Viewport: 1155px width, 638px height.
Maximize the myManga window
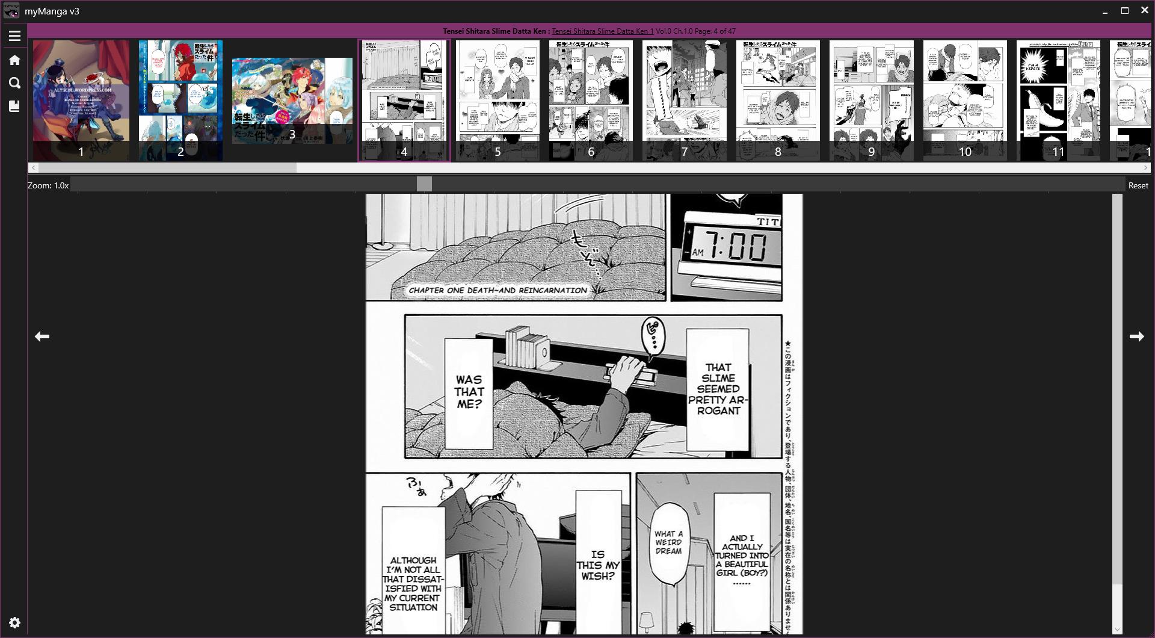[1124, 11]
